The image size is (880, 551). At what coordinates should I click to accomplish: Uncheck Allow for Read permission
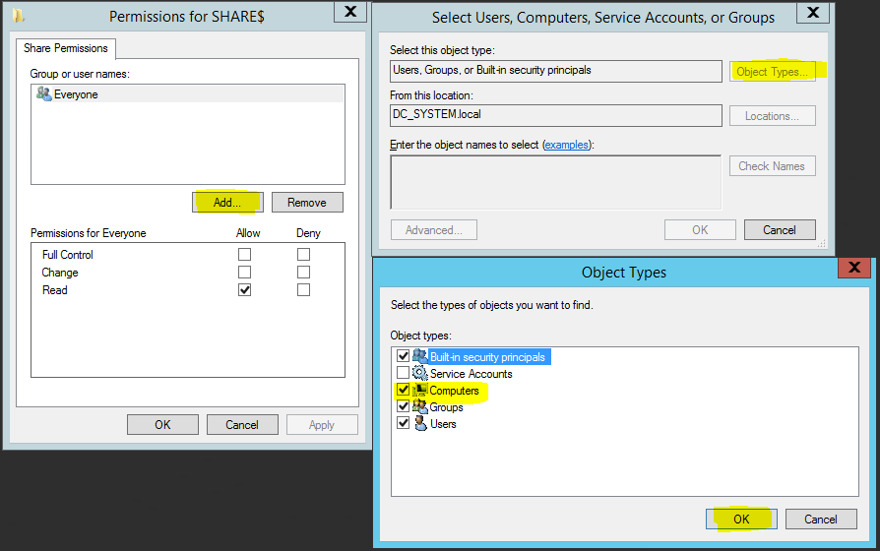tap(244, 290)
